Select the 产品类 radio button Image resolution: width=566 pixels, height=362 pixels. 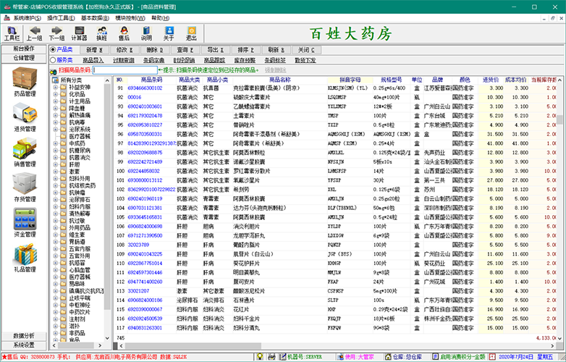(x=53, y=50)
